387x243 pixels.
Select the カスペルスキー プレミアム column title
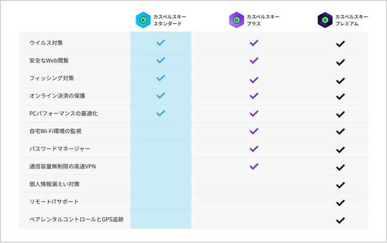click(x=352, y=20)
